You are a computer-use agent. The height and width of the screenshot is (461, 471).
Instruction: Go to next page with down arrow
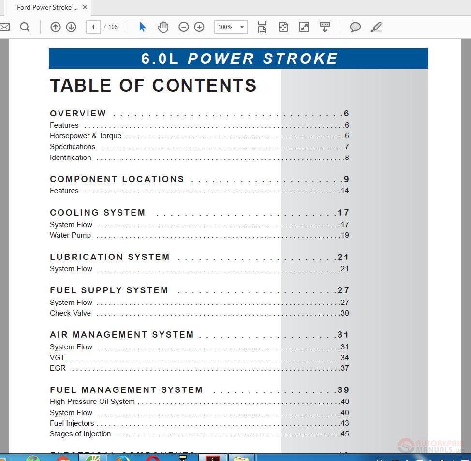pyautogui.click(x=71, y=27)
